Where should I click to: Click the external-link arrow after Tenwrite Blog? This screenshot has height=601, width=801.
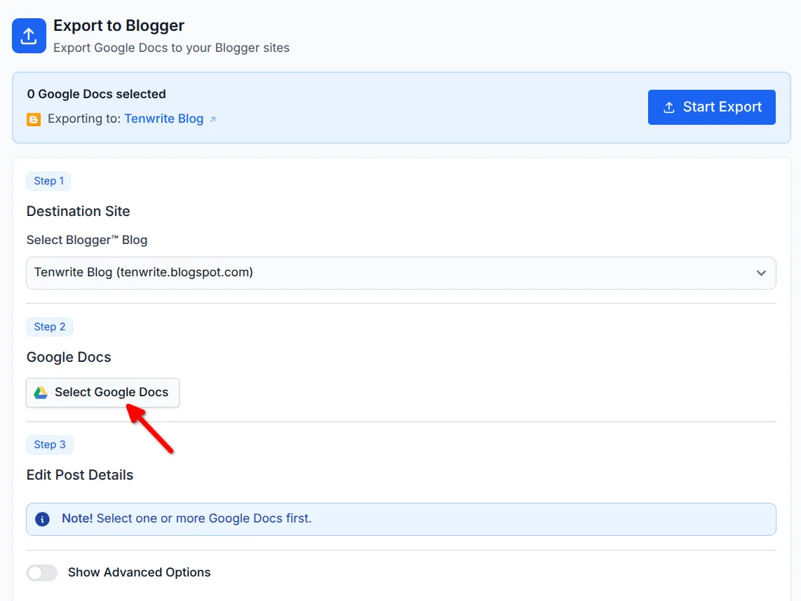tap(213, 119)
